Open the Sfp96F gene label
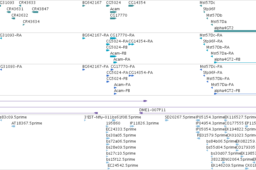The height and width of the screenshot is (170, 256). pyautogui.click(x=209, y=9)
